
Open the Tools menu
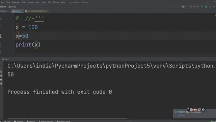coord(44,2)
